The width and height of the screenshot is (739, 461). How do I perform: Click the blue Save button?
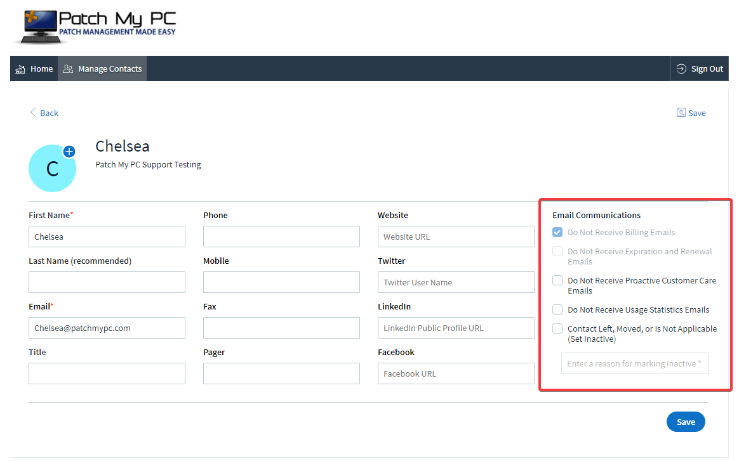coord(686,422)
